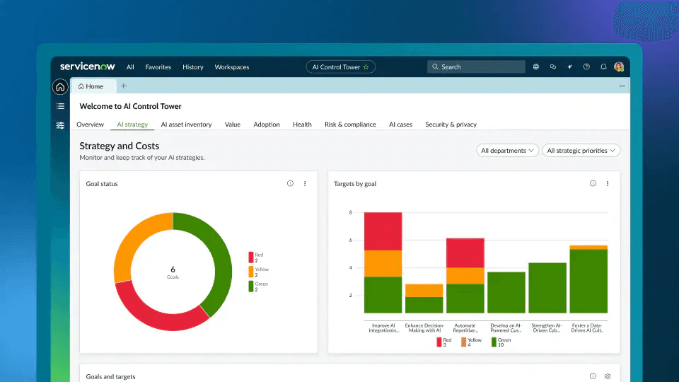The height and width of the screenshot is (382, 679).
Task: Toggle Yellow legend in Goal status
Action: pyautogui.click(x=259, y=272)
